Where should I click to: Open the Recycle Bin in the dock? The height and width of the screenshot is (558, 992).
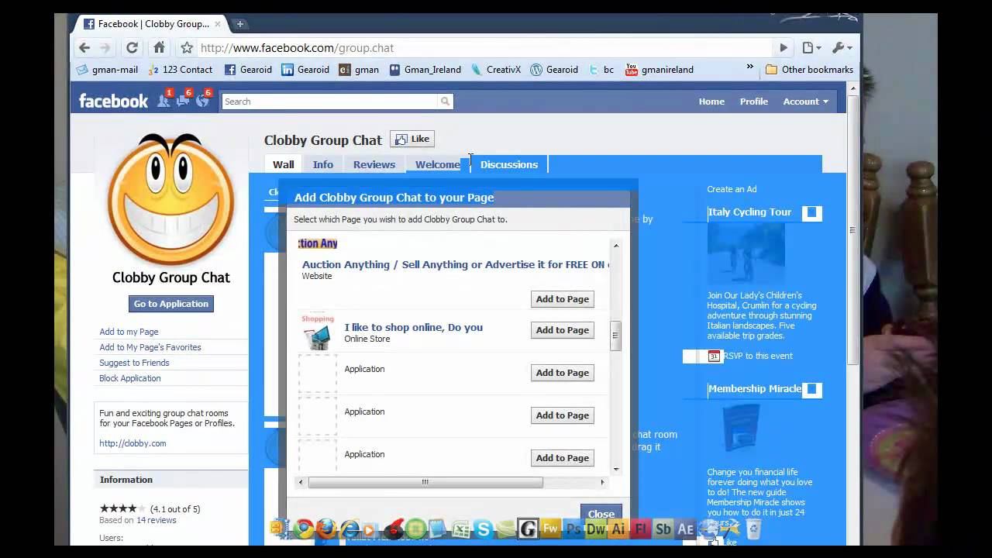coord(753,529)
